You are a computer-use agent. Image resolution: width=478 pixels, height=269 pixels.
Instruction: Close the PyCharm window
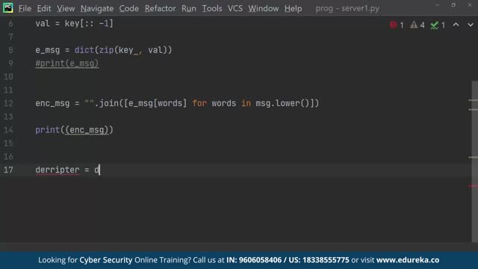point(470,5)
